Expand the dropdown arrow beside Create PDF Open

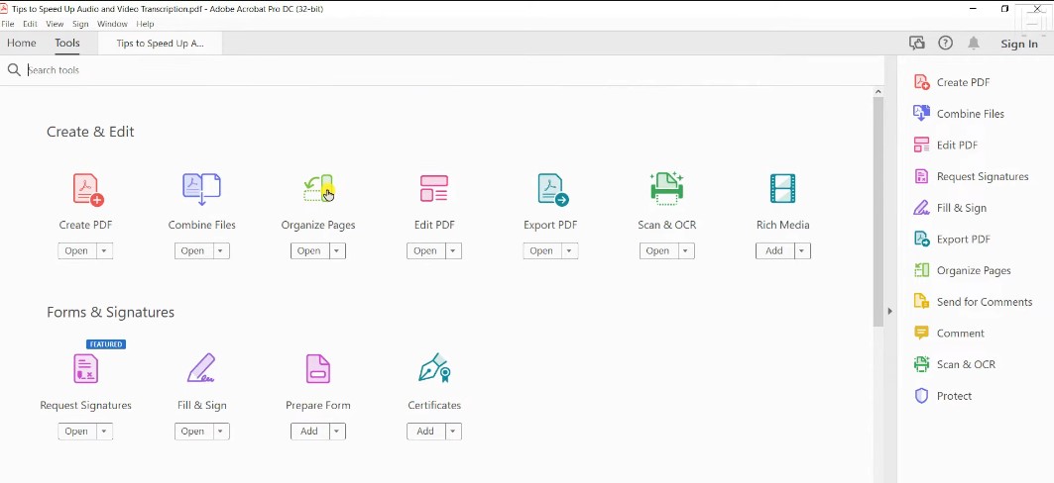pos(104,251)
